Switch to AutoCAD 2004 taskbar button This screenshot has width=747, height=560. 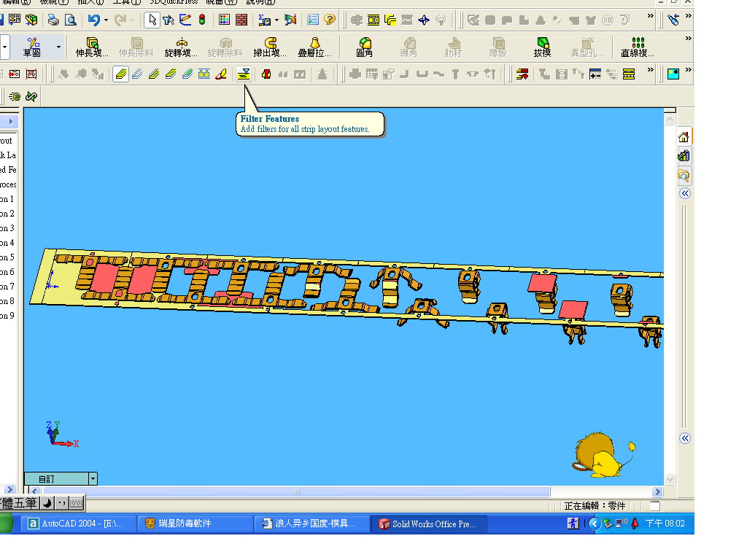coord(79,524)
